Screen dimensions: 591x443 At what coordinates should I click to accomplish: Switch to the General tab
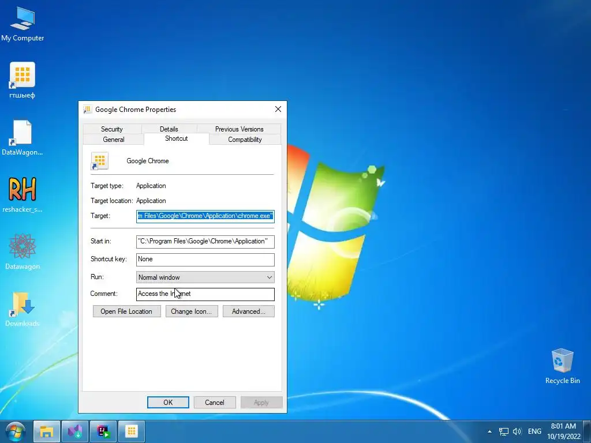(x=114, y=140)
